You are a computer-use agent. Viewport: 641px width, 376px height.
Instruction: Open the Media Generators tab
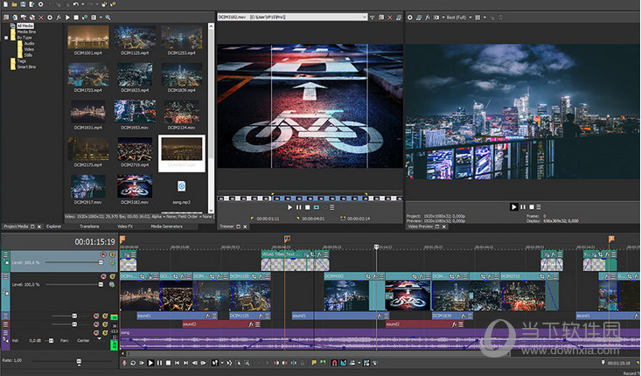[166, 226]
